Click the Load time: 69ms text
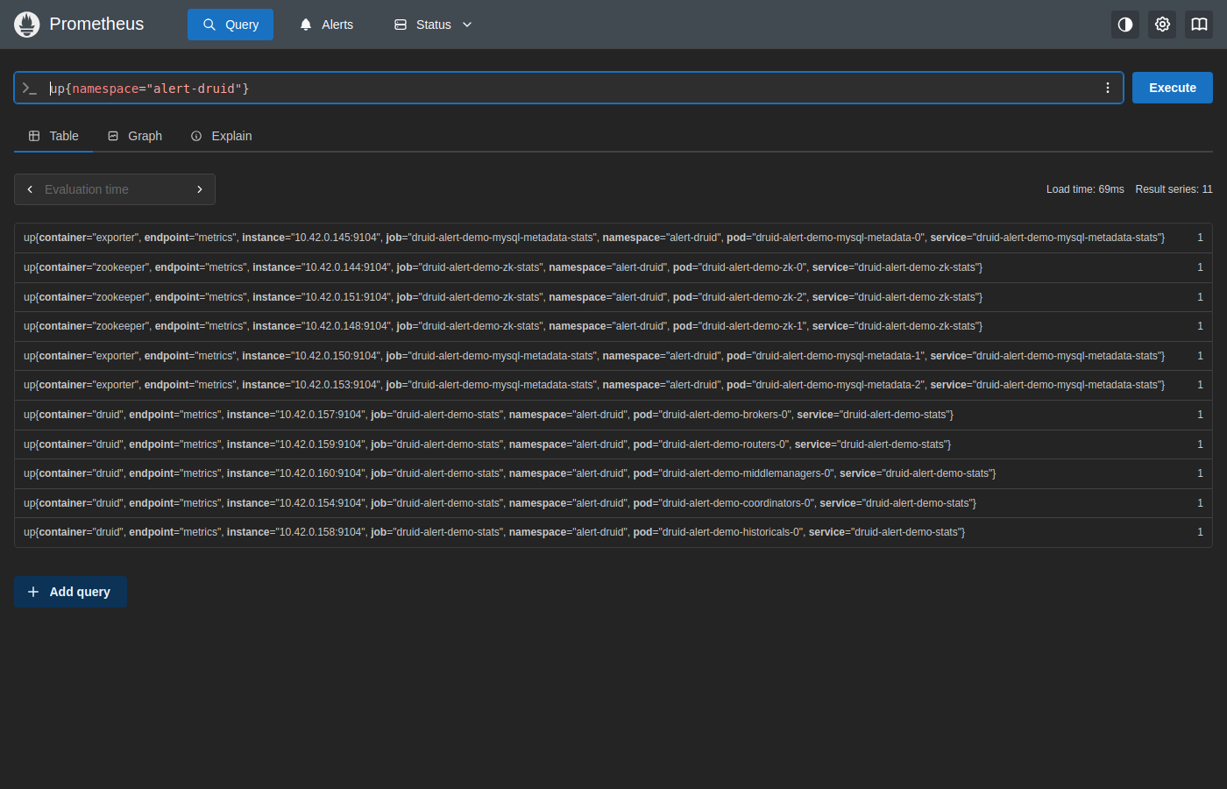Screen dimensions: 1227x789 [1085, 189]
